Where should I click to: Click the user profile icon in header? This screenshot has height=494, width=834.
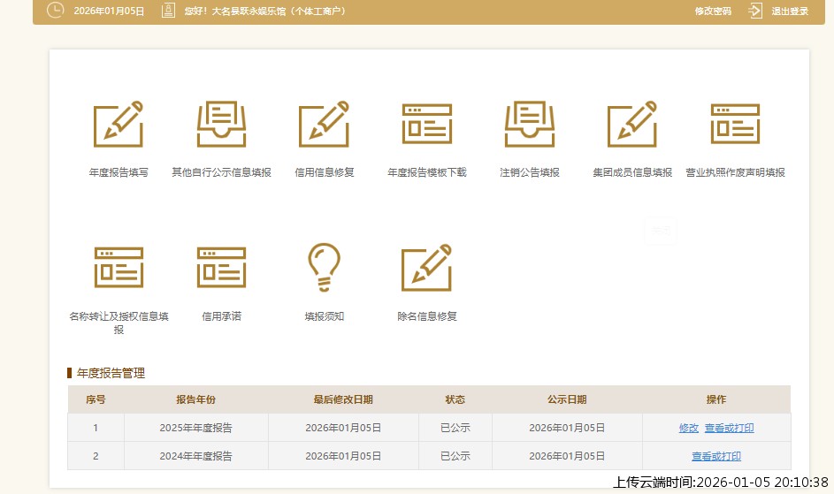168,10
